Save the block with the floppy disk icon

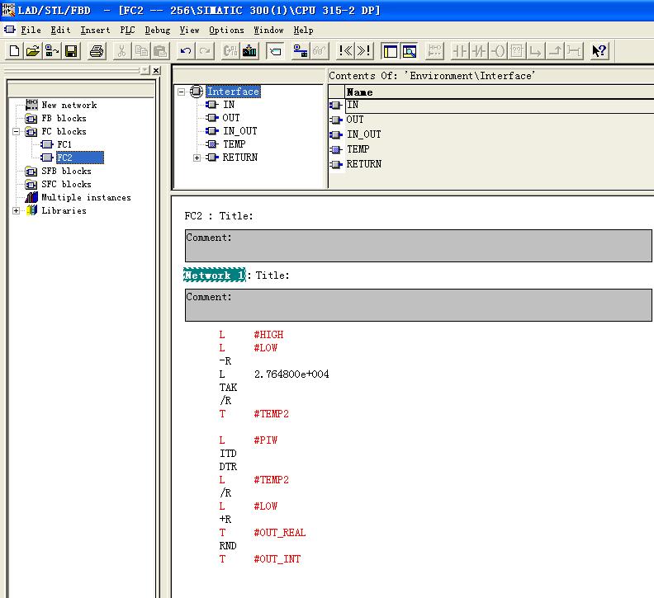click(x=71, y=51)
